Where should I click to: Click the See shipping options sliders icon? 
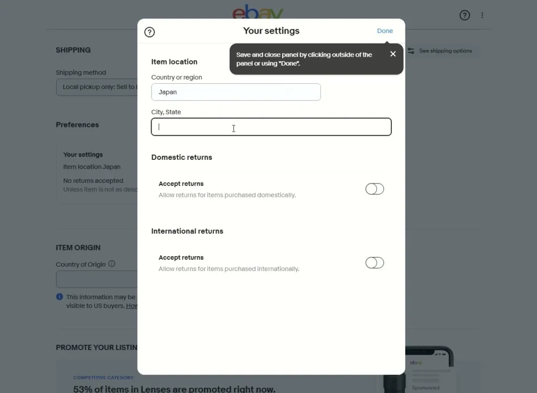pos(411,51)
